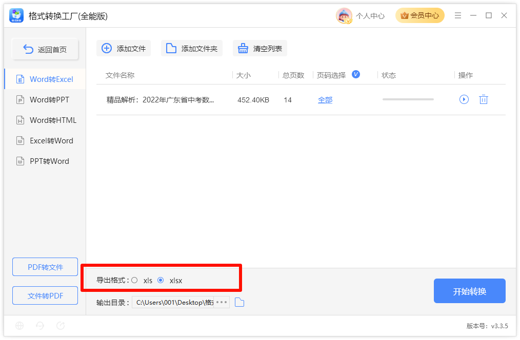Click 开始转换 to start conversion
The image size is (520, 340).
tap(469, 291)
